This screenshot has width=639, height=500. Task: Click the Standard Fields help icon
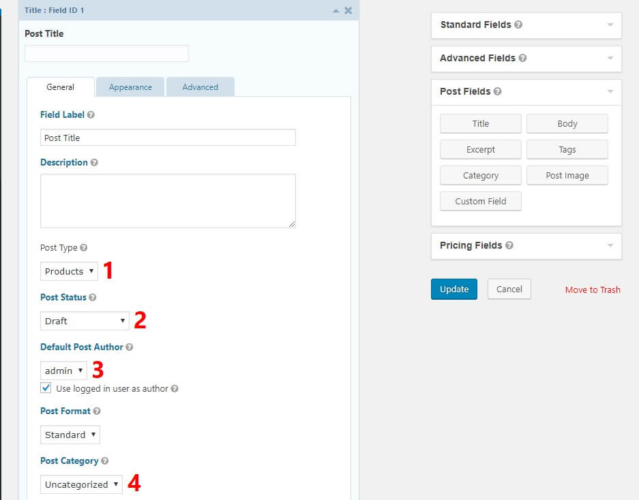[518, 25]
